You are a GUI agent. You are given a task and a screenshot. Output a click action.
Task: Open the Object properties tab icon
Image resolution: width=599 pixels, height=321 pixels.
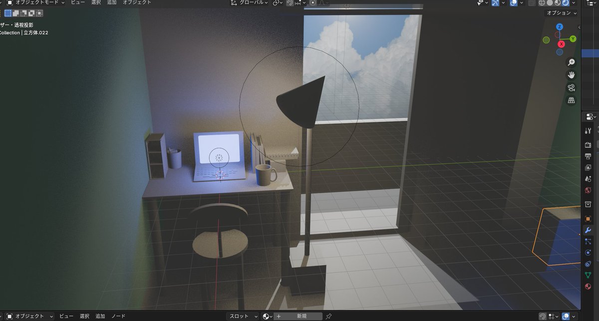pyautogui.click(x=588, y=219)
